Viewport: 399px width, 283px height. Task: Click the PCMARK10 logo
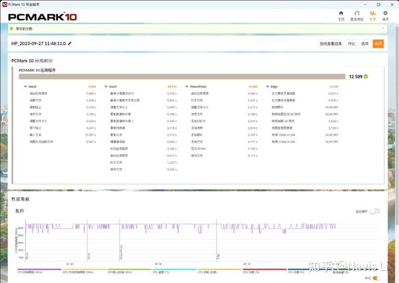(x=43, y=17)
